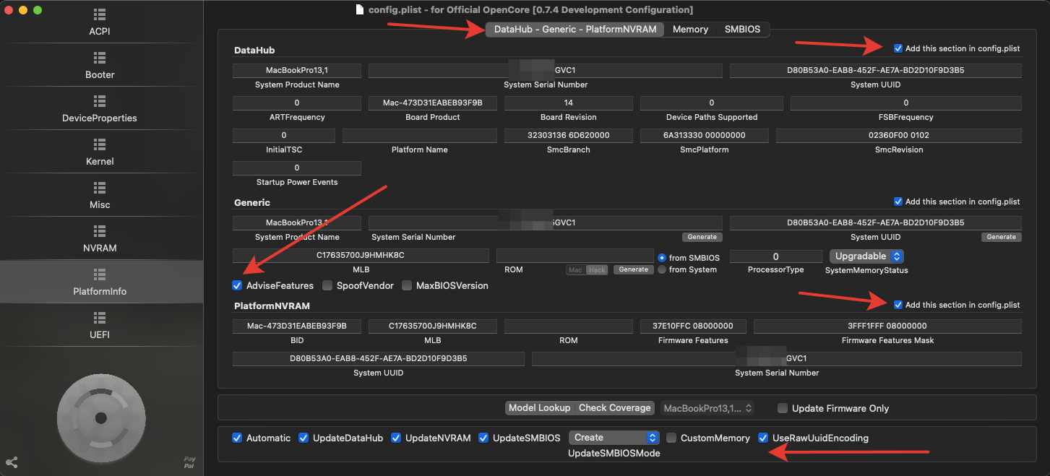Open the ACPI section icon
The height and width of the screenshot is (476, 1050).
100,15
